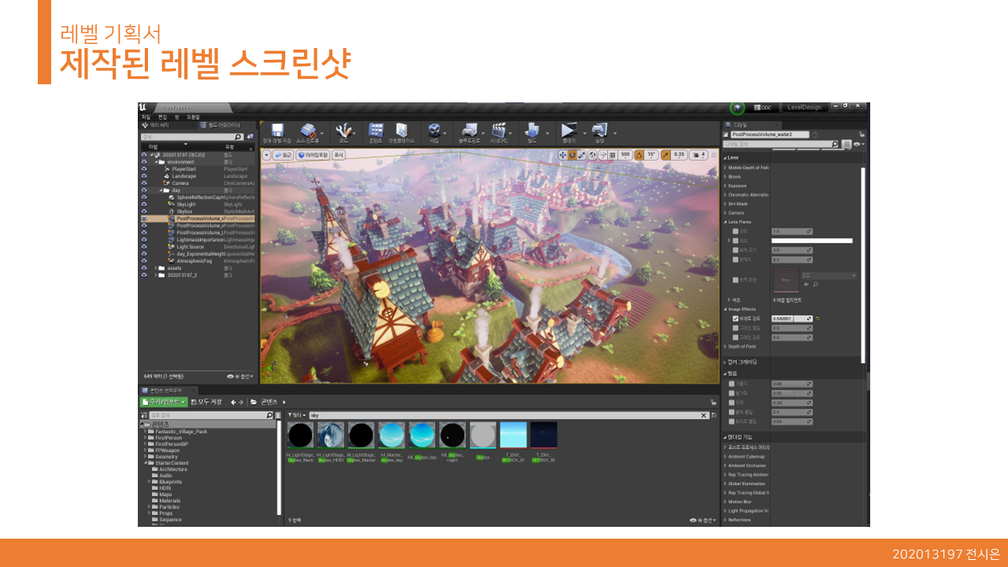Reset the 0.542857 value with yellow arrow
Screen dimensions: 1008x567
click(818, 318)
